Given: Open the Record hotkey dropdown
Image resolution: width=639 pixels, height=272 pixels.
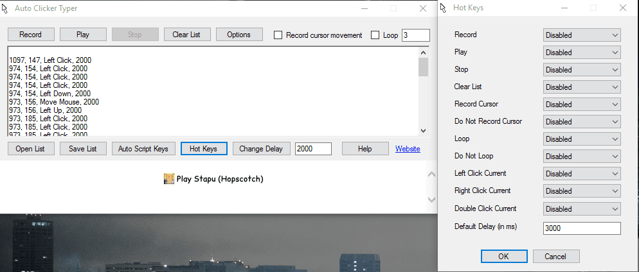Looking at the screenshot, I should [582, 35].
